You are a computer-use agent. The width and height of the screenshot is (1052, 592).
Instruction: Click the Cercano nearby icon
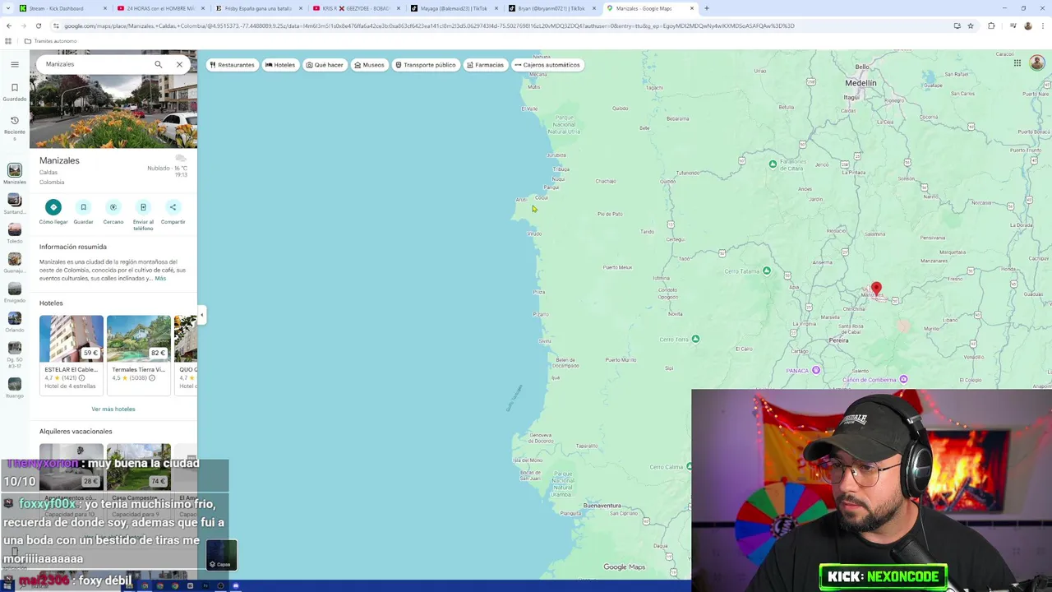pos(113,207)
